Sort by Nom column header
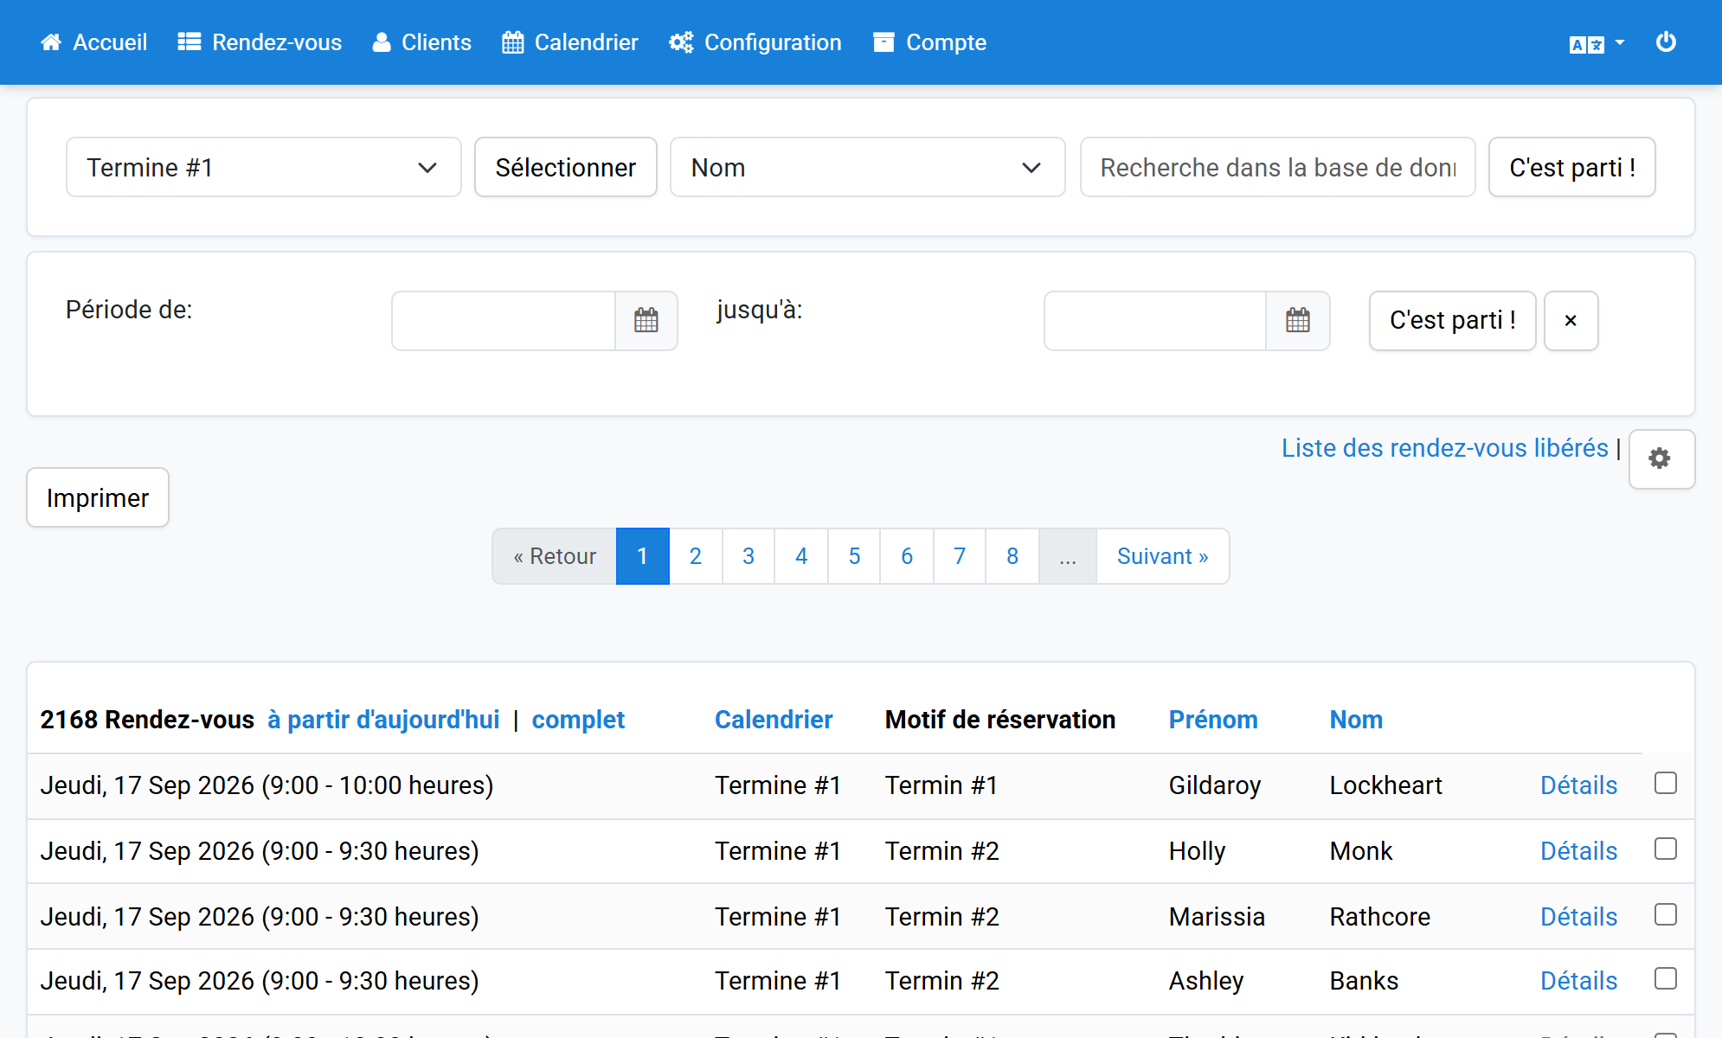This screenshot has width=1722, height=1038. [x=1356, y=719]
